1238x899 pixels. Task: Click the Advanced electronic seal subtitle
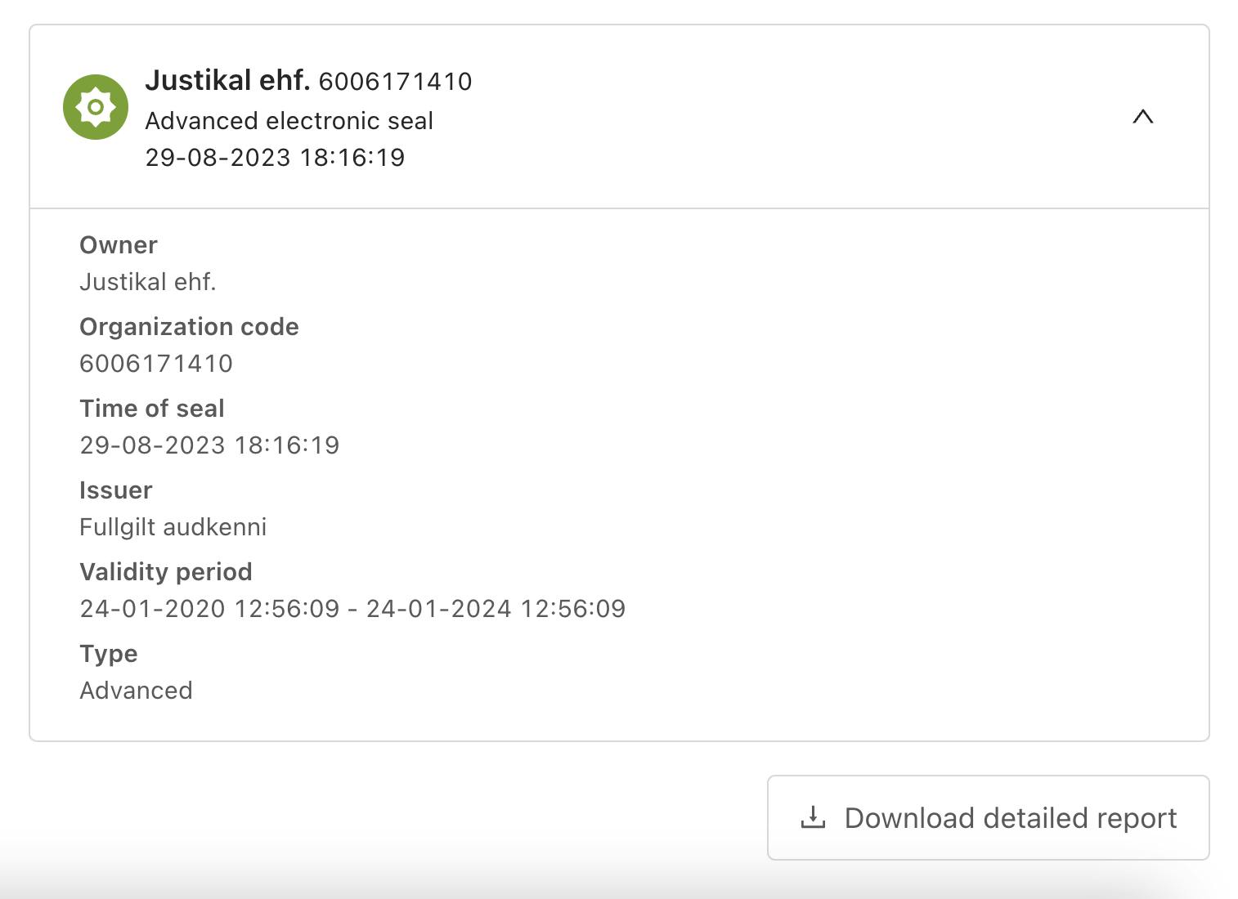(289, 121)
